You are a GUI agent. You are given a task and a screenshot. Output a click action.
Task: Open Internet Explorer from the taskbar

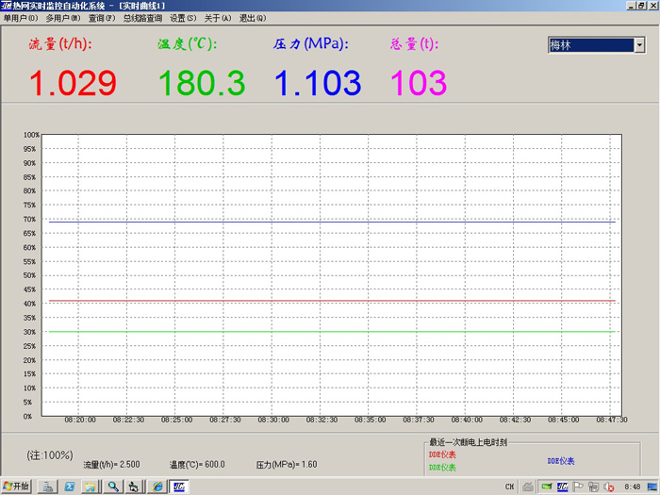[157, 487]
